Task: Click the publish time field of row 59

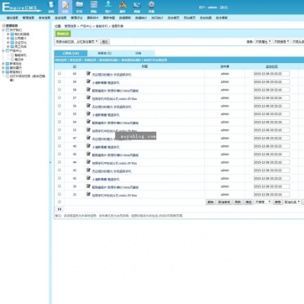Action: coord(271,81)
